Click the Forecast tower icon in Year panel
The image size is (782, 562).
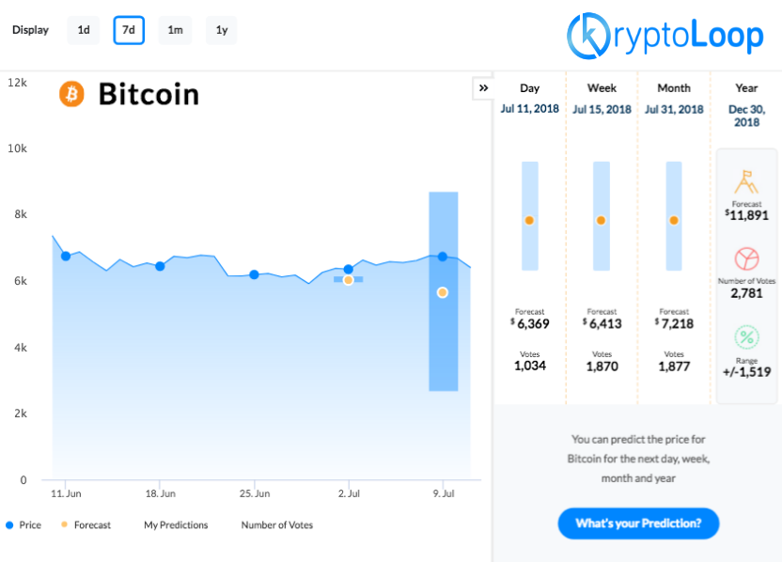point(747,180)
